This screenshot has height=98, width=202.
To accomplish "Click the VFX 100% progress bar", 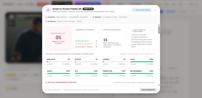I will coord(86,74).
